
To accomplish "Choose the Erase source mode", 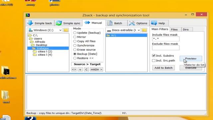I will coord(84,50).
